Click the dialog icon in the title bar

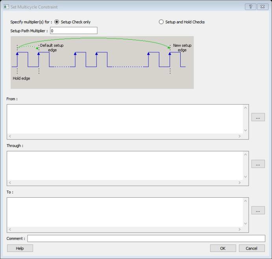coord(6,7)
